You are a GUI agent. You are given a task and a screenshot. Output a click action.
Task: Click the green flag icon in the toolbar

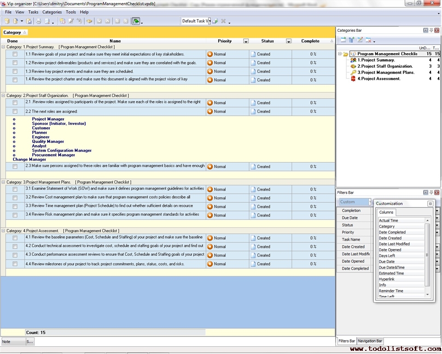pos(136,21)
